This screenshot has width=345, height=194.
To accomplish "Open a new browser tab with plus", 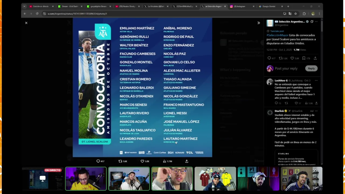I will coord(288,6).
